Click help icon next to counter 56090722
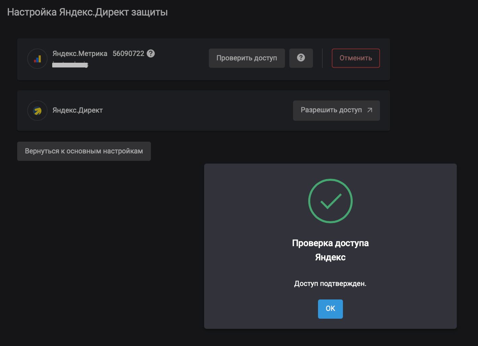 (151, 54)
